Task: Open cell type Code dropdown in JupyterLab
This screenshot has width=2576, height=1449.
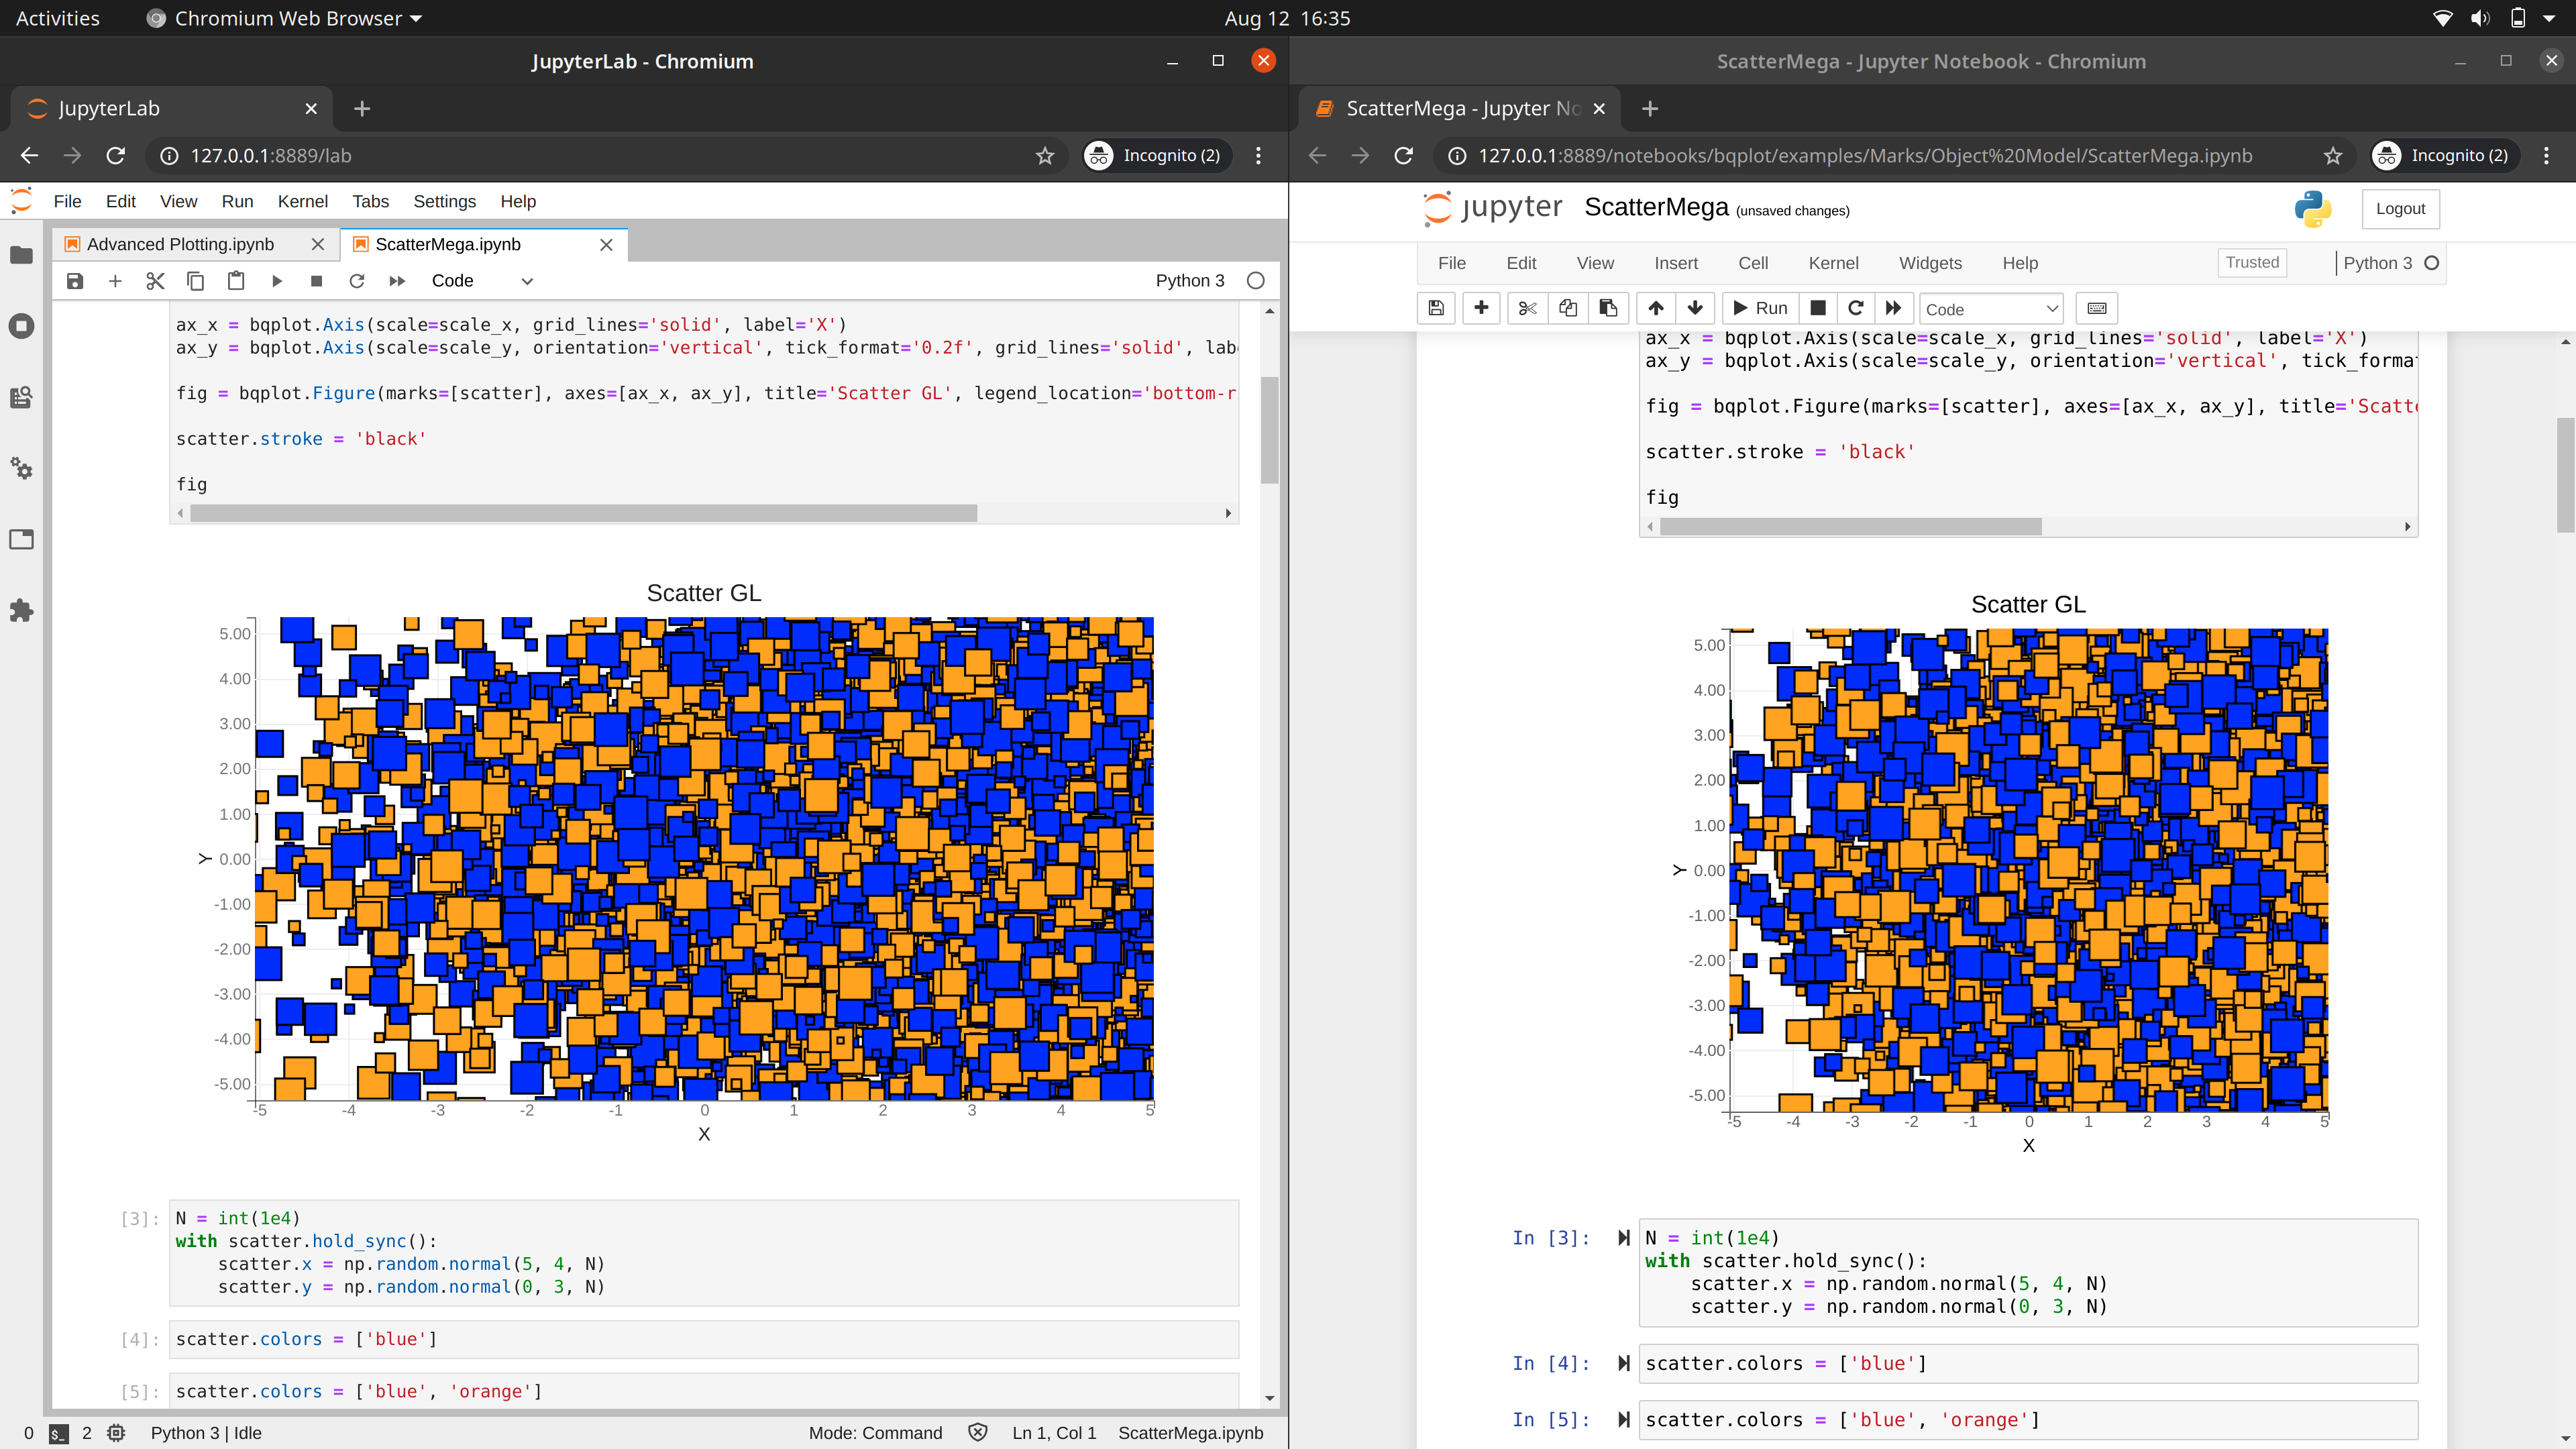Action: click(x=482, y=281)
